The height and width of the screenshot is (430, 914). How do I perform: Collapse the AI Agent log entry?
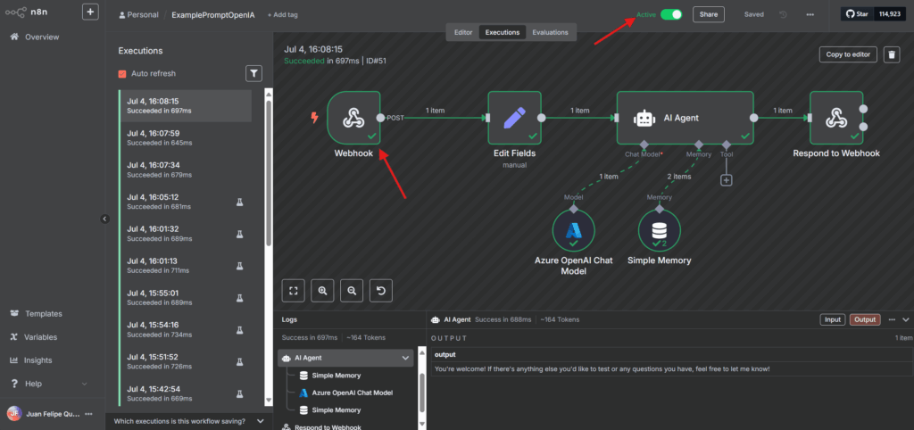407,358
